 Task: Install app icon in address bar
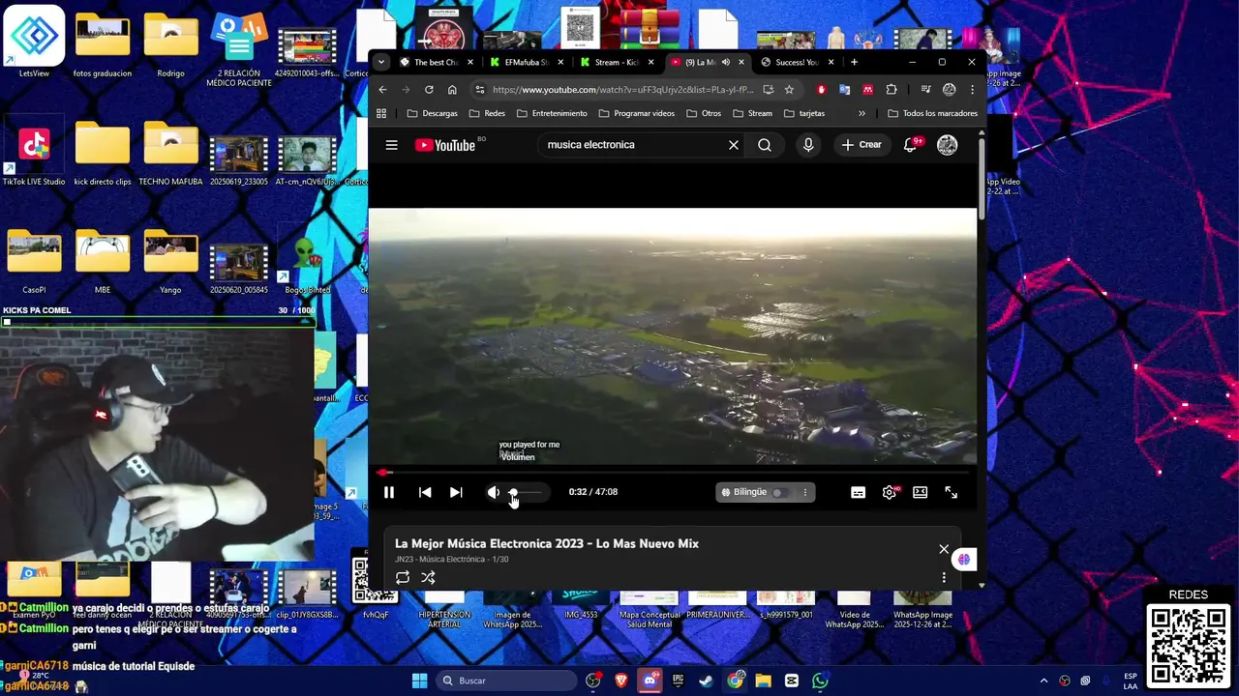click(x=768, y=89)
